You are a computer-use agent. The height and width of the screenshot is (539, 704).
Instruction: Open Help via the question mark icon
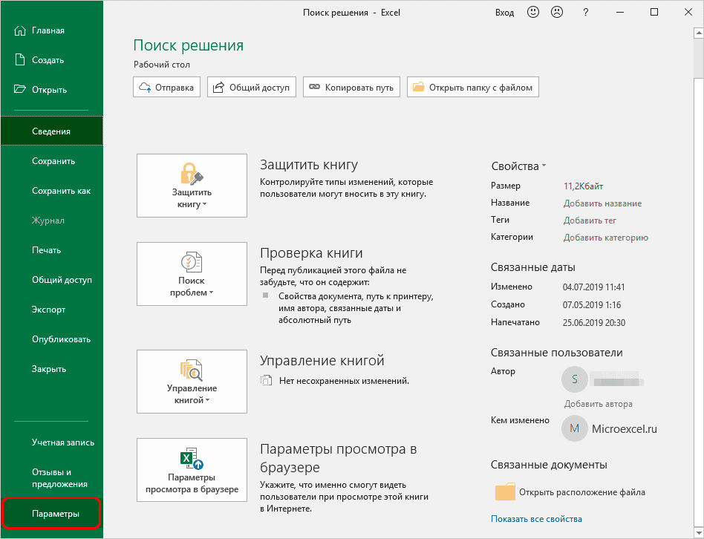coord(586,12)
